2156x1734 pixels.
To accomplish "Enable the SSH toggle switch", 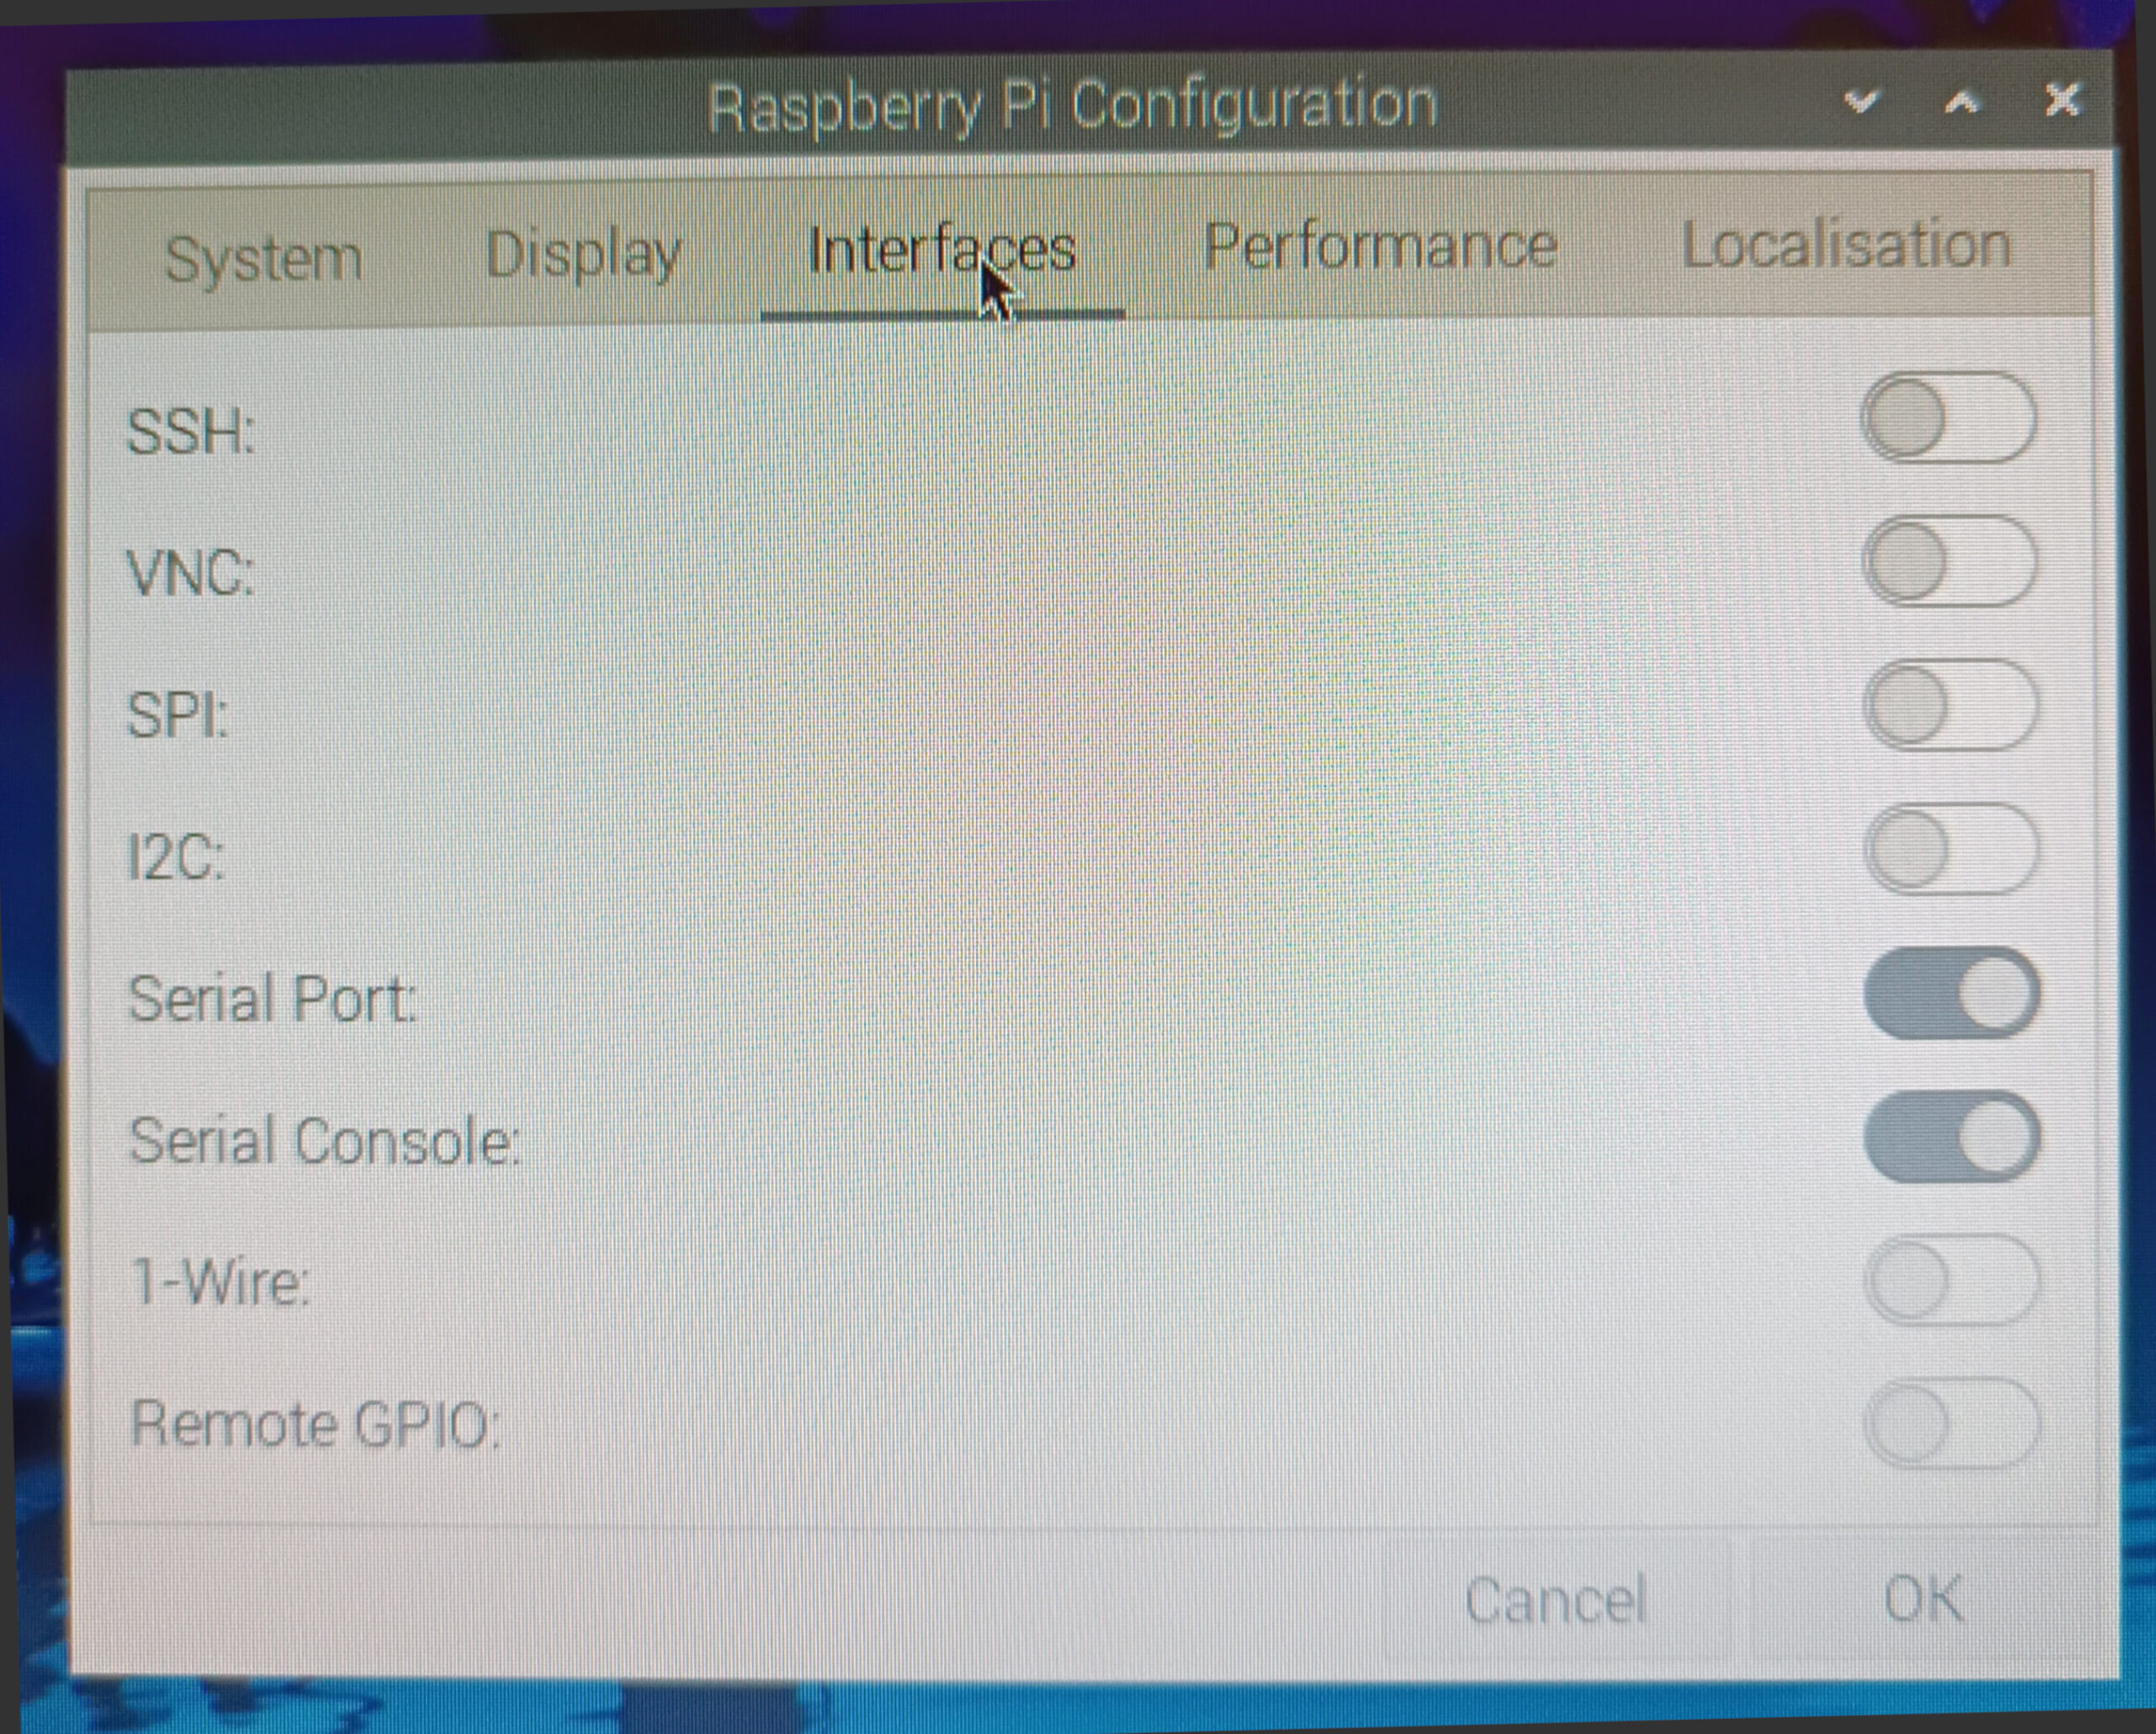I will point(1948,418).
